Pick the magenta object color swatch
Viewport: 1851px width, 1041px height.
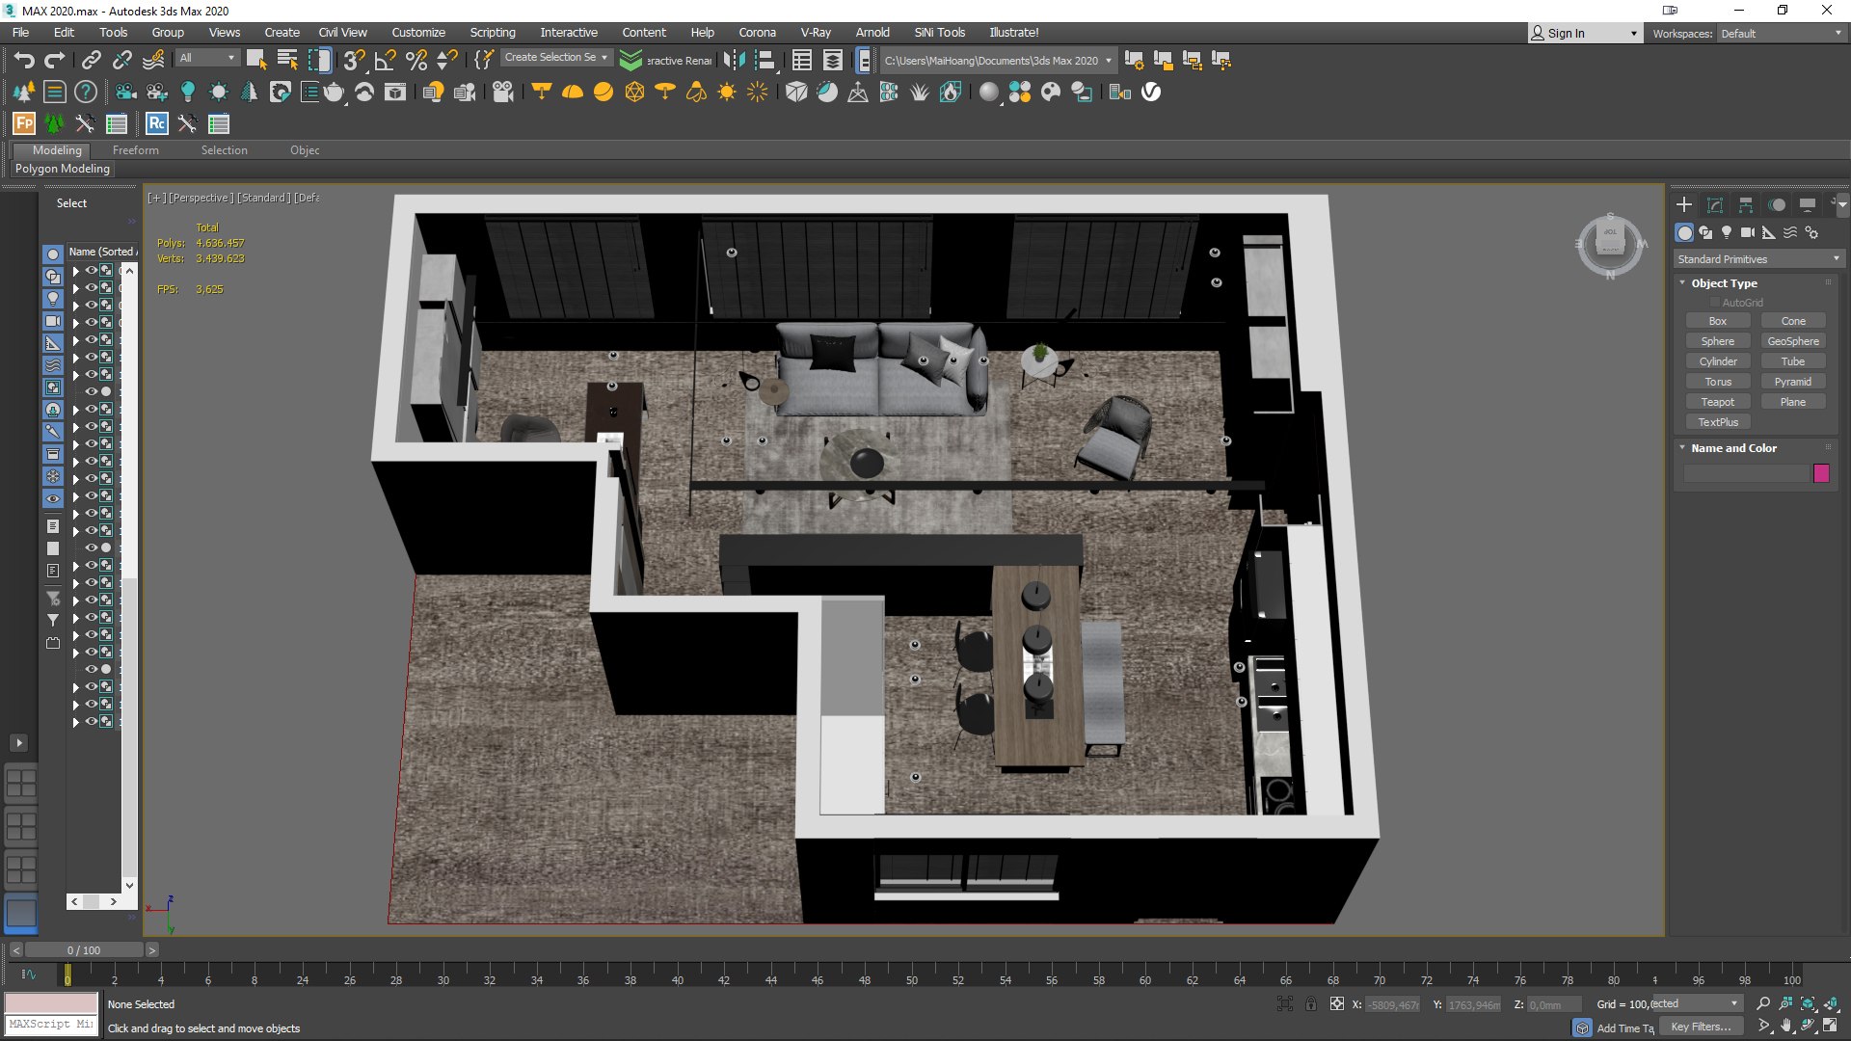[x=1821, y=473]
